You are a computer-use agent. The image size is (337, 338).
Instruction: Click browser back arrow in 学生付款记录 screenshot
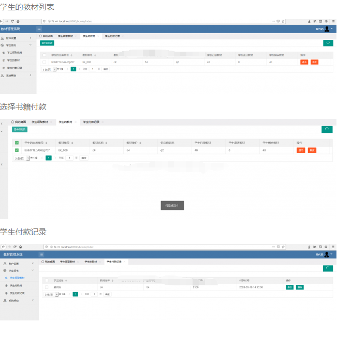pos(3,247)
